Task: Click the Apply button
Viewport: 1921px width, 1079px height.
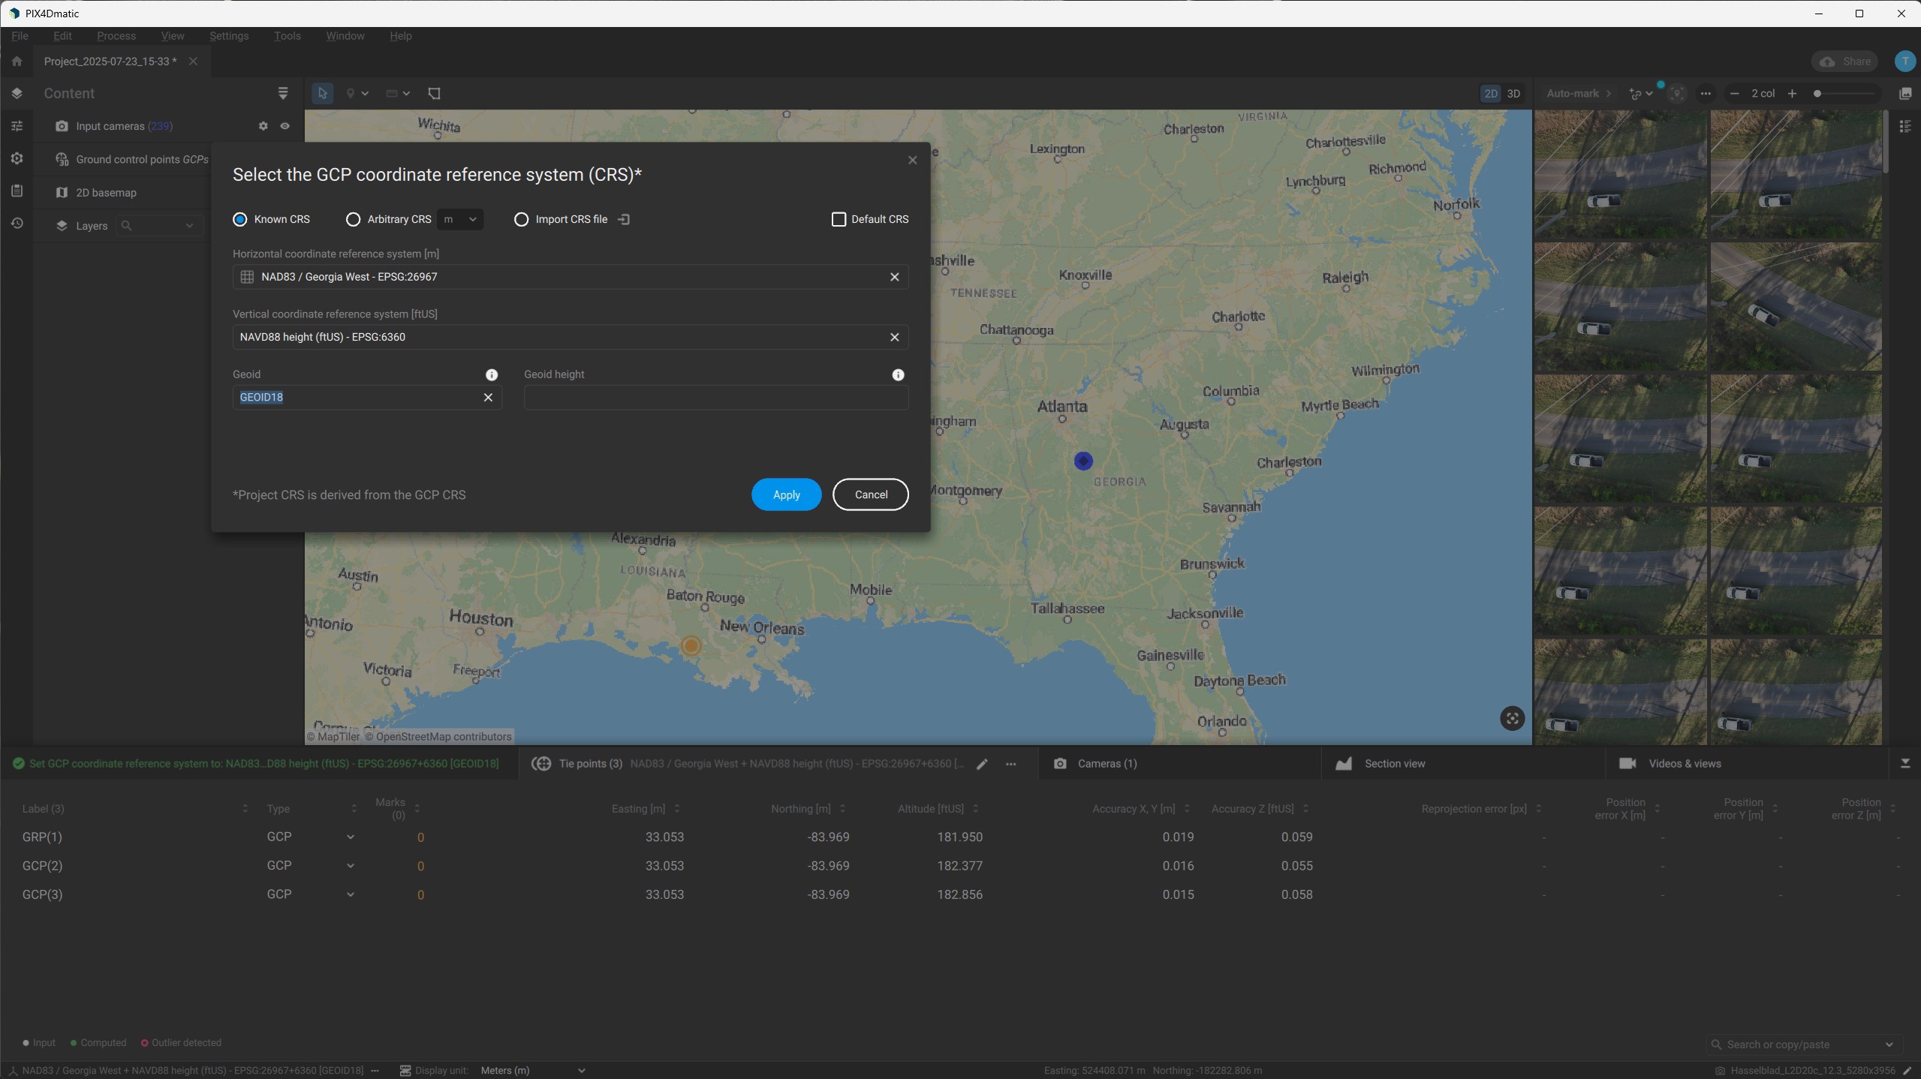Action: point(786,494)
